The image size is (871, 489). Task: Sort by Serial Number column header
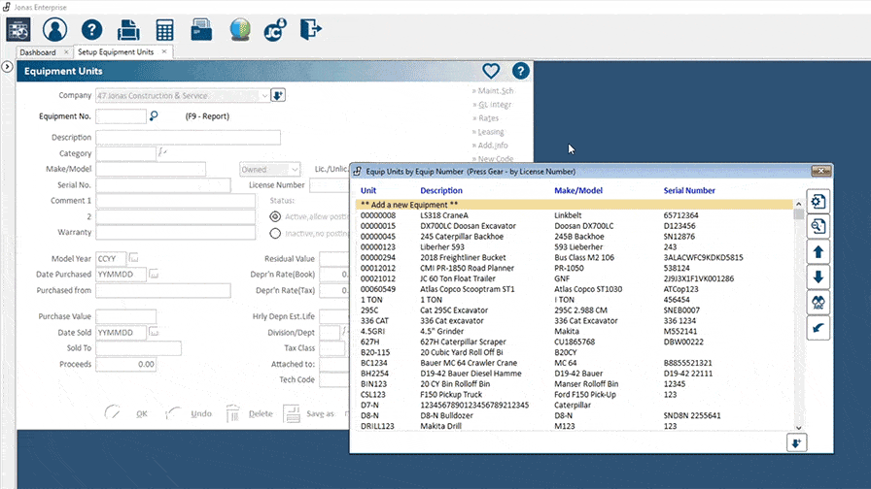pos(689,190)
